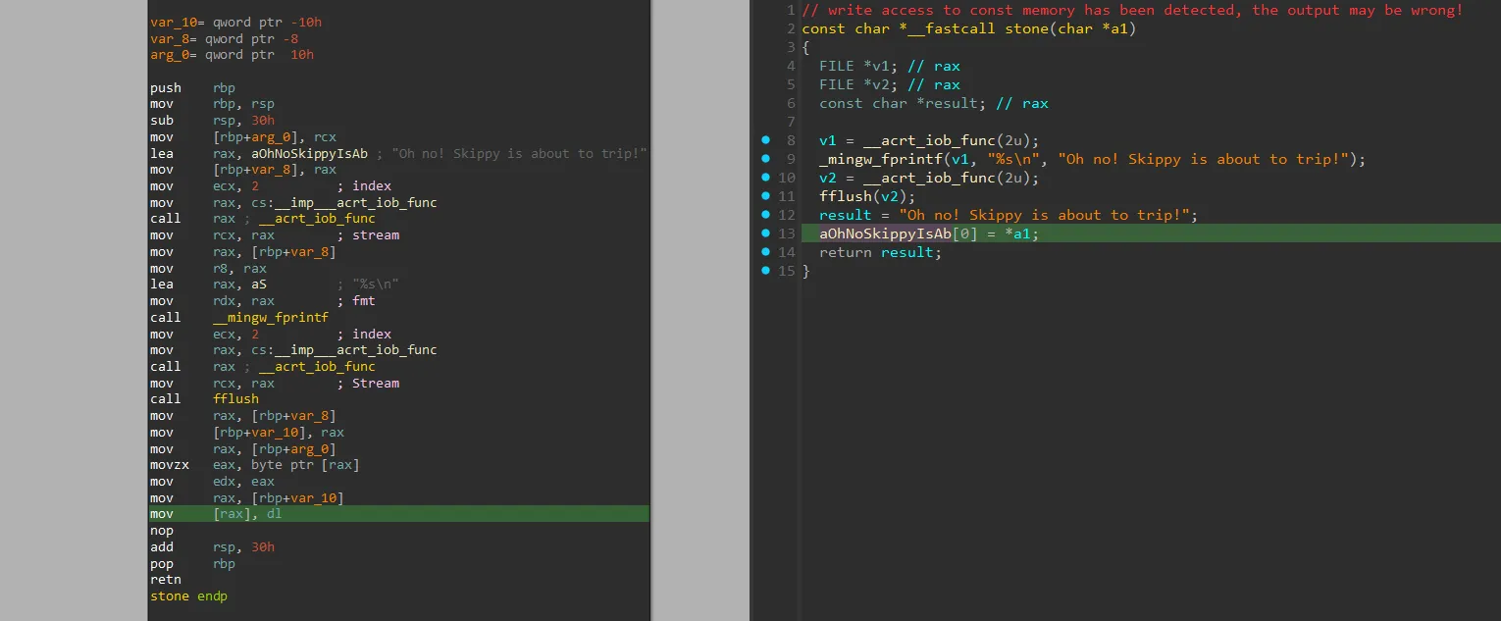This screenshot has width=1501, height=621.
Task: Click the blue dot on highlighted line 13
Action: coord(766,233)
